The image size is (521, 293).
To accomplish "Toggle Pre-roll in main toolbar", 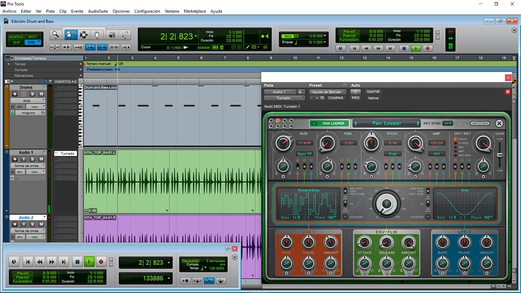I will [x=350, y=31].
